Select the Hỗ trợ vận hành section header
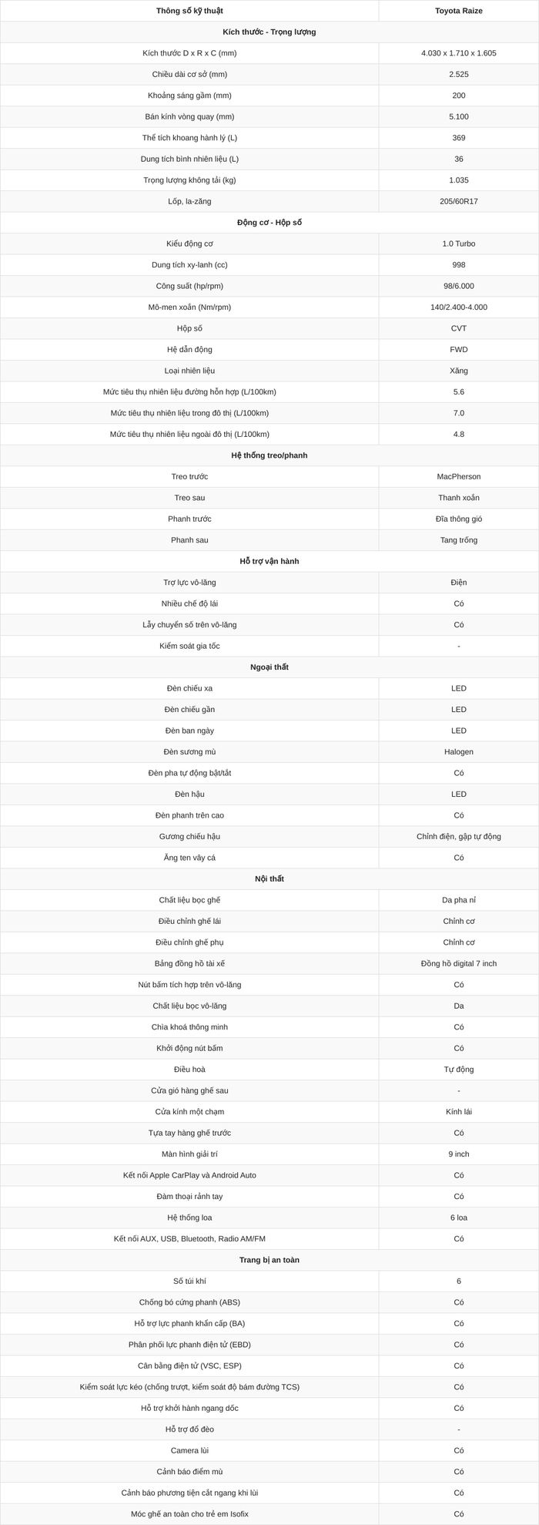The image size is (539, 1525). 269,561
